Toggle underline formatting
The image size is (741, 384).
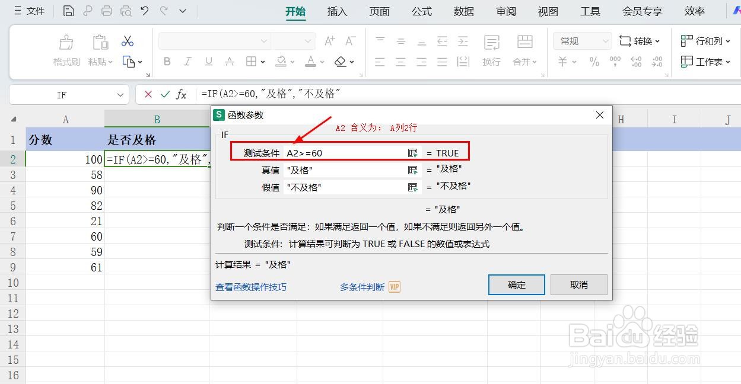[208, 62]
